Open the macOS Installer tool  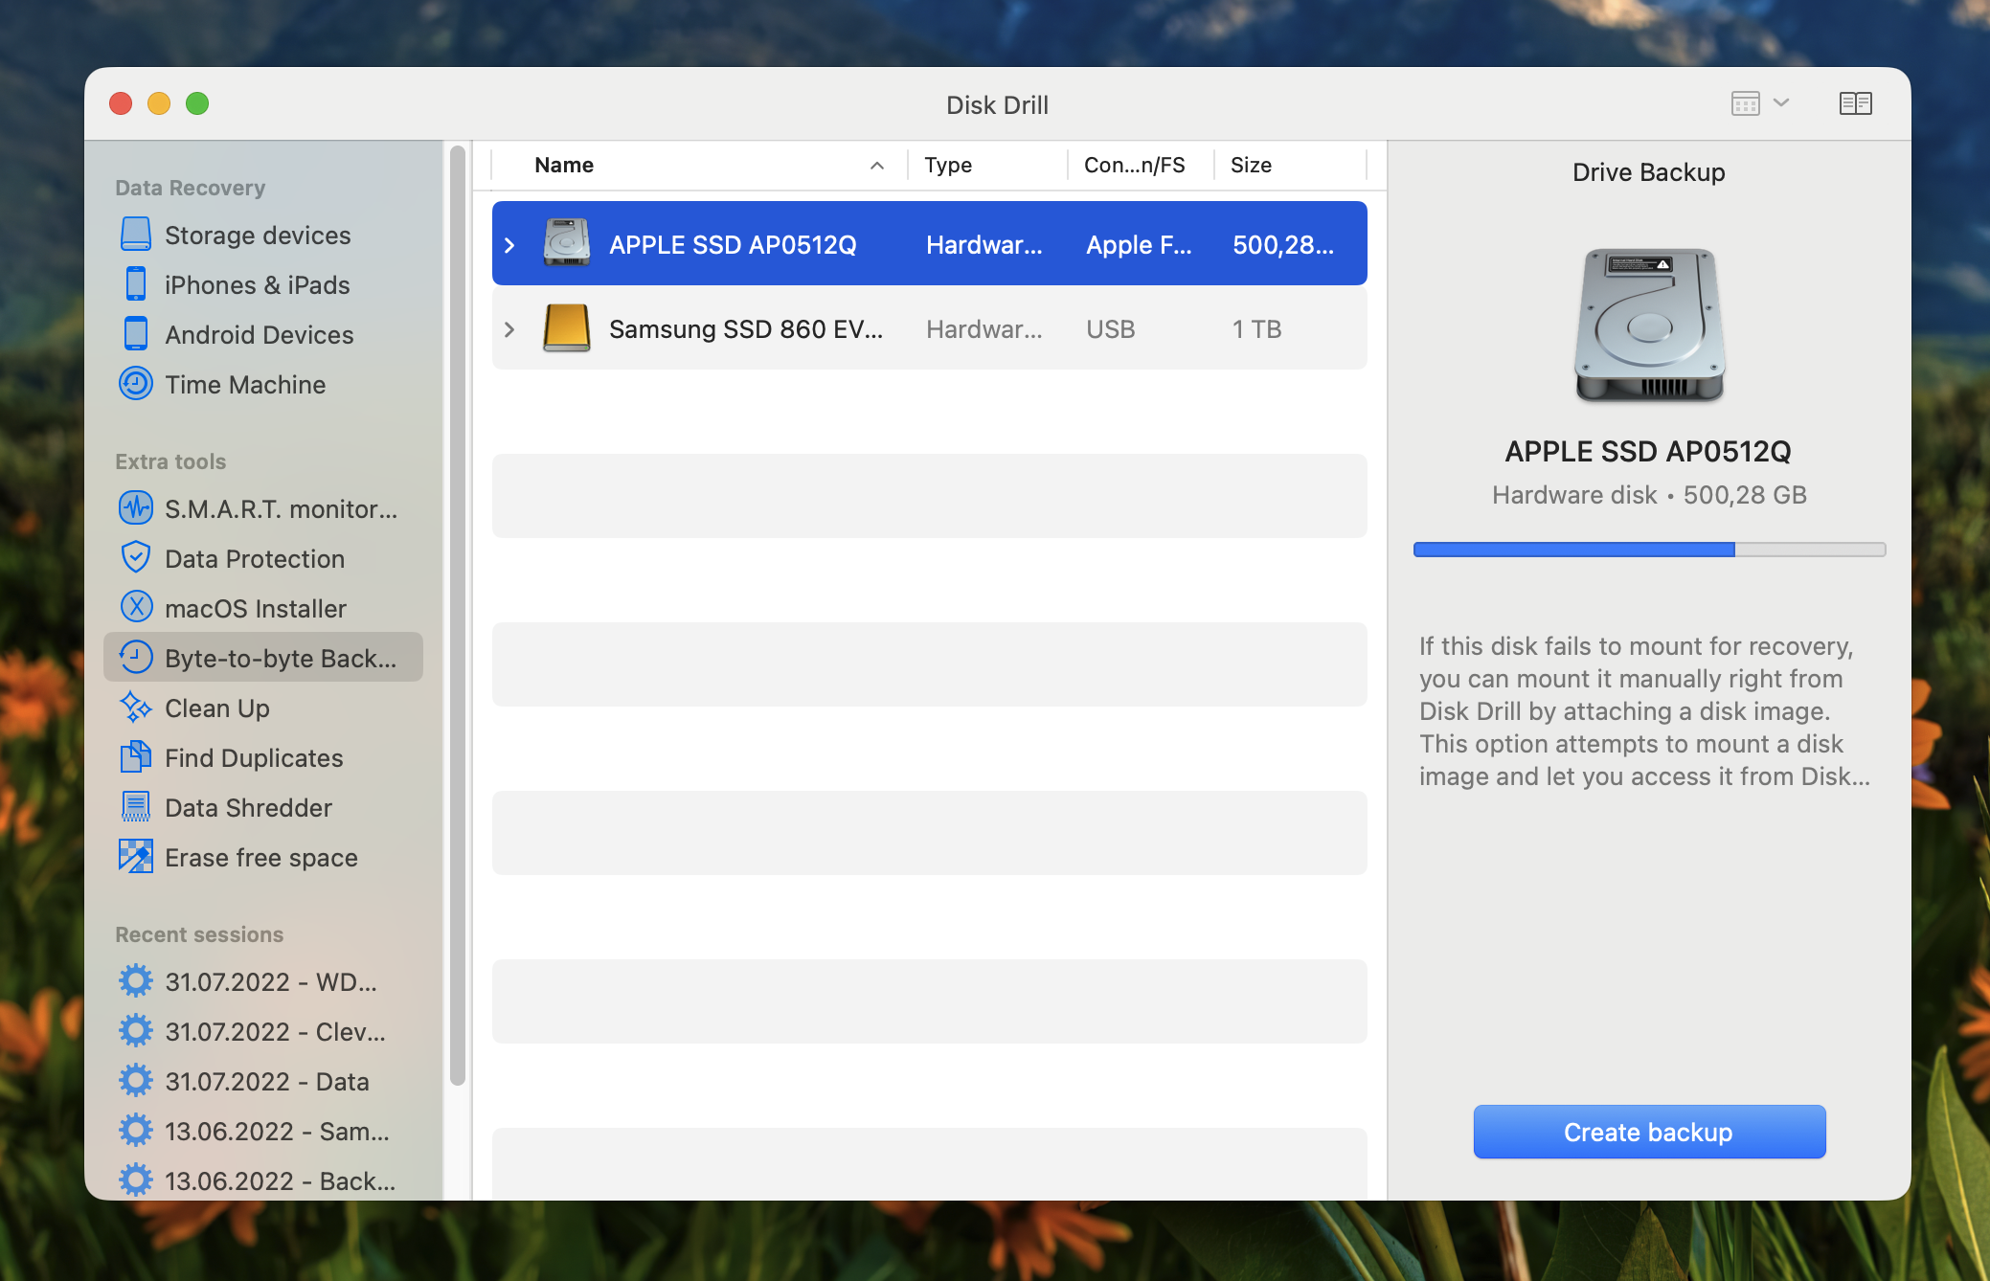[256, 606]
